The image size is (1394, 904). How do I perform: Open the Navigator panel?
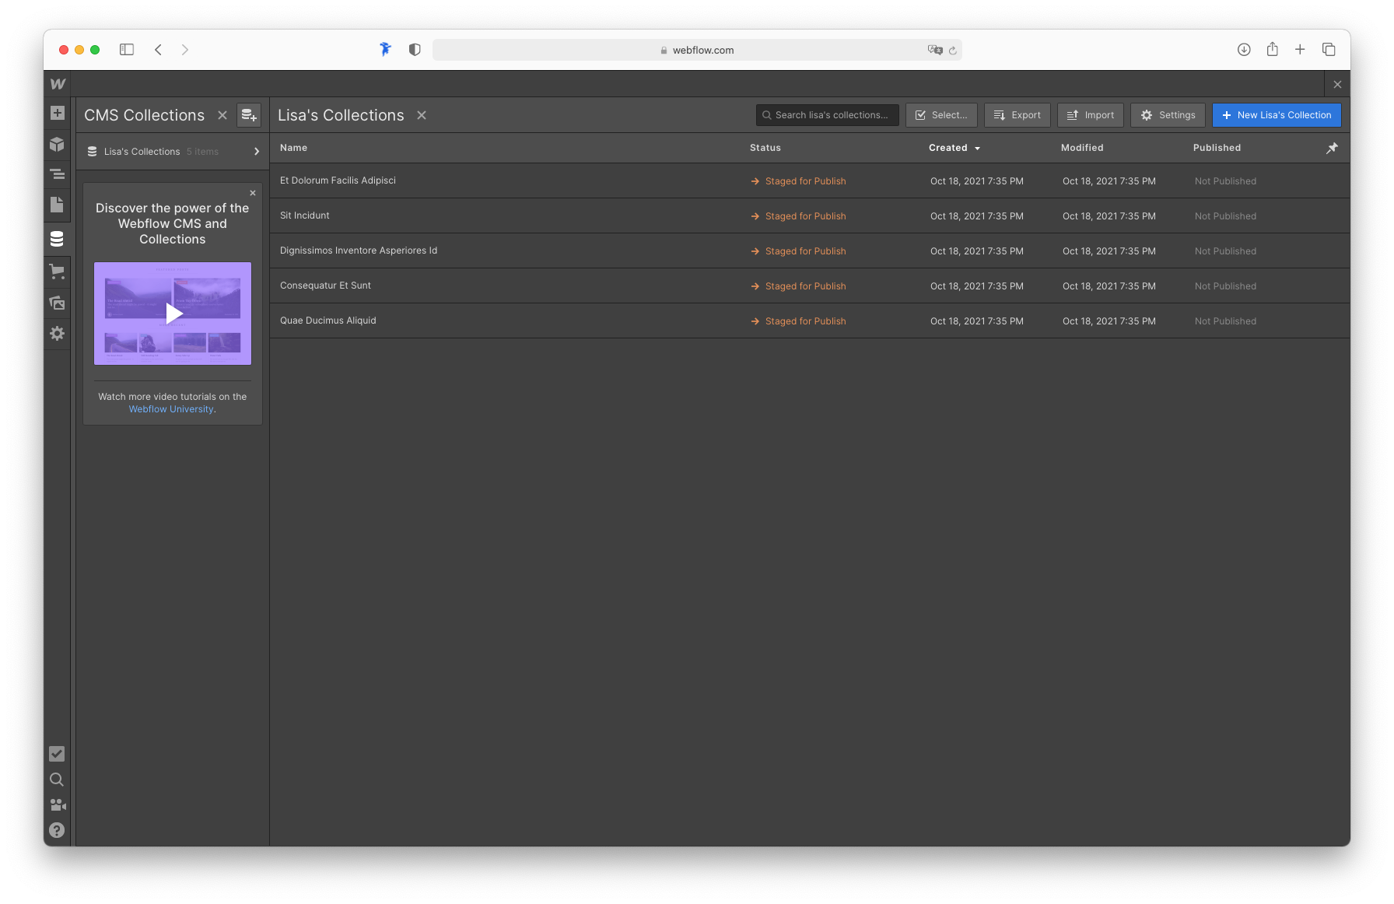point(57,174)
